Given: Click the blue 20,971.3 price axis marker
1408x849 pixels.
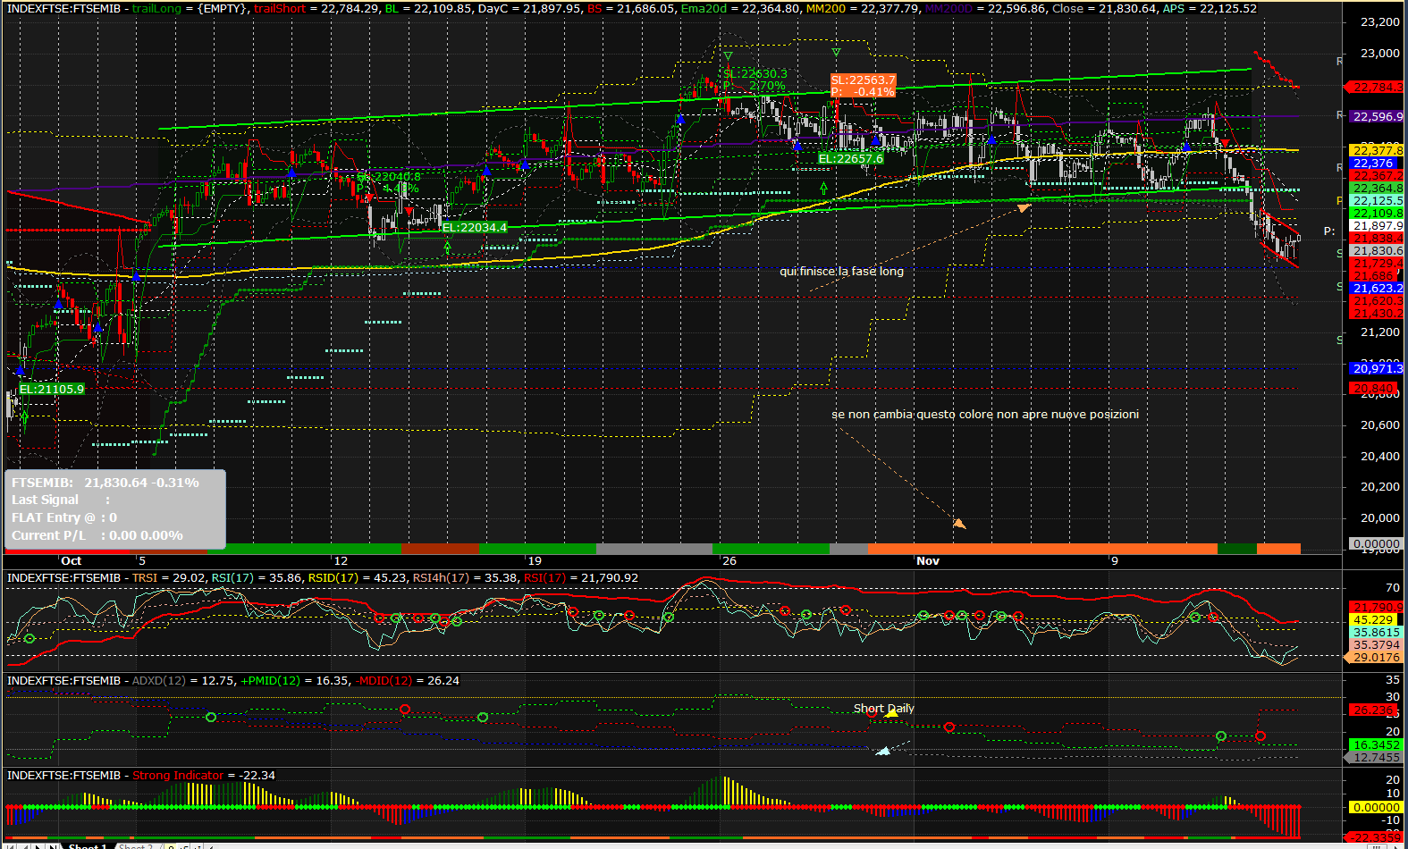Looking at the screenshot, I should 1377,368.
